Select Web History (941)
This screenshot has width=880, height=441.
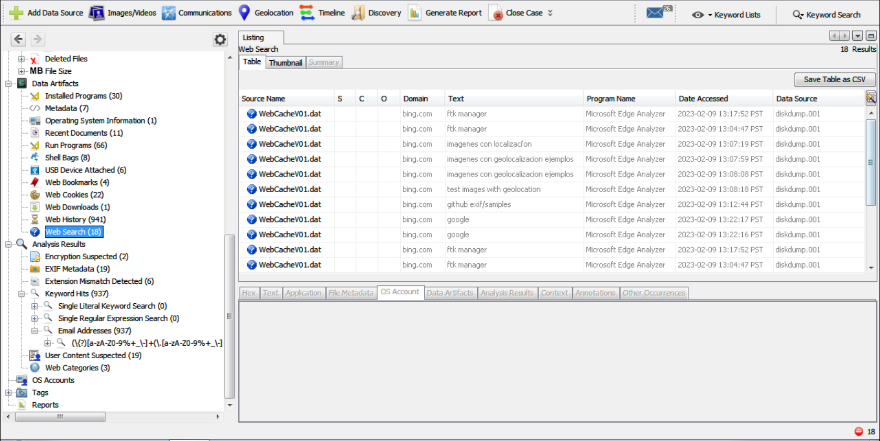click(x=75, y=219)
